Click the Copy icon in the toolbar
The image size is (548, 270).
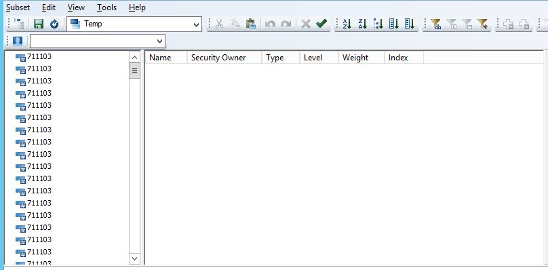point(235,24)
